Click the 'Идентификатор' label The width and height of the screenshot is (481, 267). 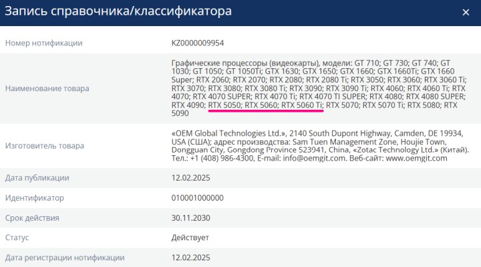[35, 198]
